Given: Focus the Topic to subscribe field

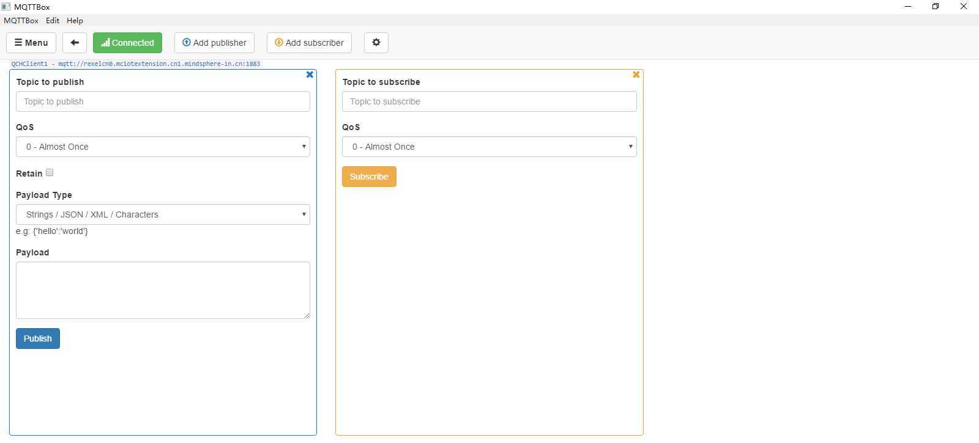Looking at the screenshot, I should click(x=489, y=101).
